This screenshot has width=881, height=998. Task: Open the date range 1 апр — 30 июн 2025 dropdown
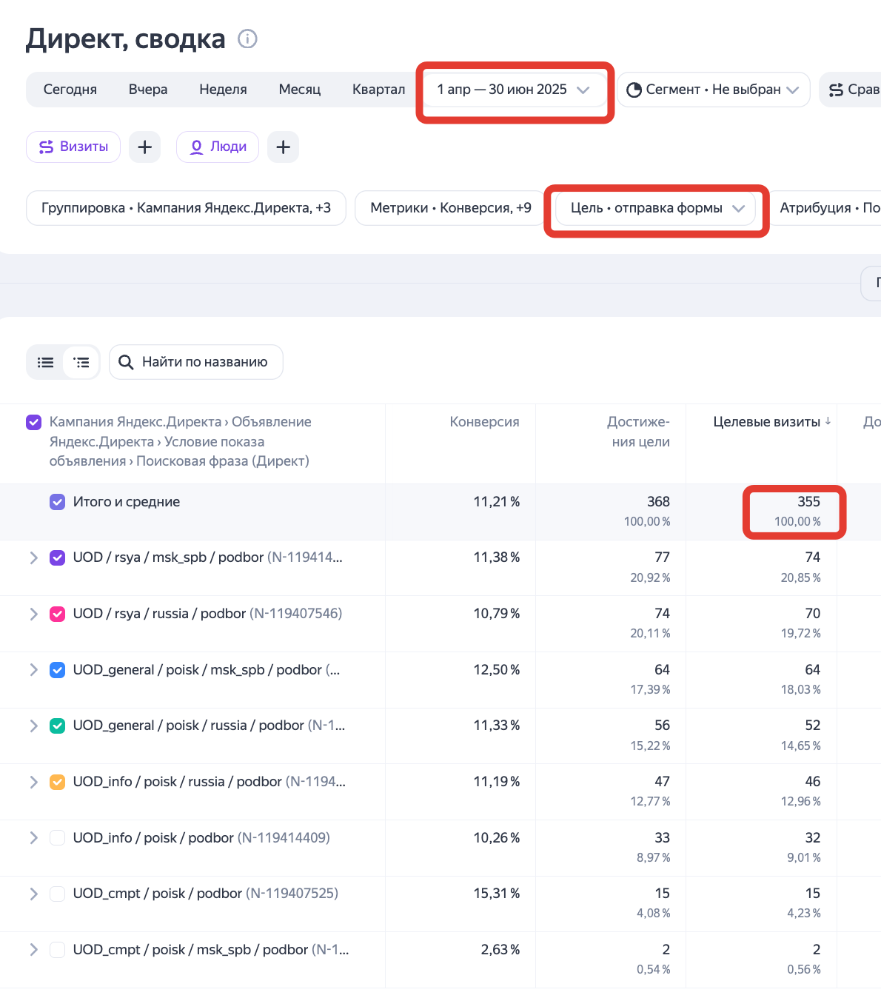pyautogui.click(x=513, y=90)
